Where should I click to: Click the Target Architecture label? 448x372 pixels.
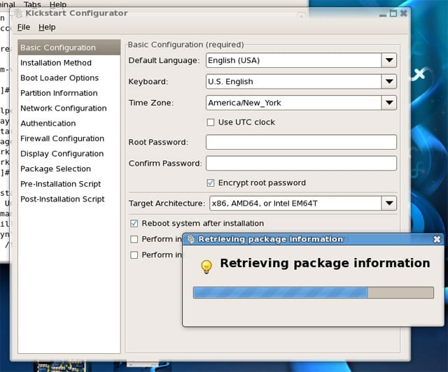167,203
